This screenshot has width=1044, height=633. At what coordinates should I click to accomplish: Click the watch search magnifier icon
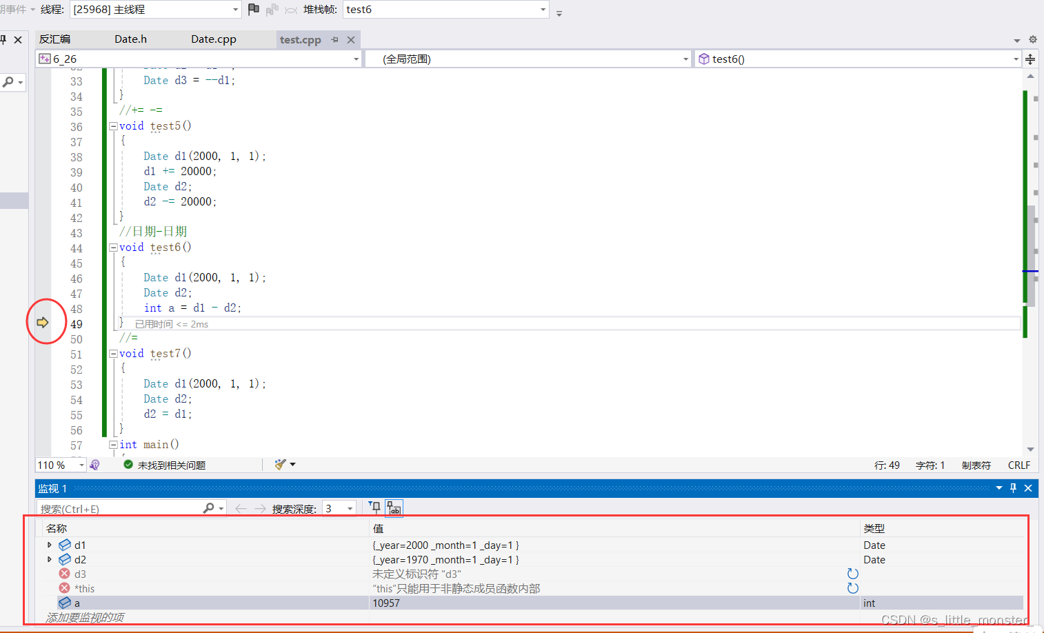(208, 508)
